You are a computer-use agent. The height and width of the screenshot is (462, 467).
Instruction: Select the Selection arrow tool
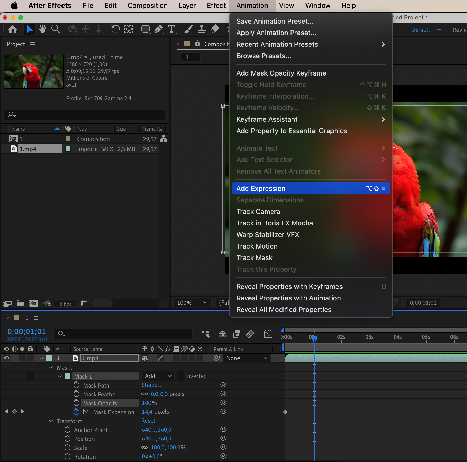pos(29,29)
